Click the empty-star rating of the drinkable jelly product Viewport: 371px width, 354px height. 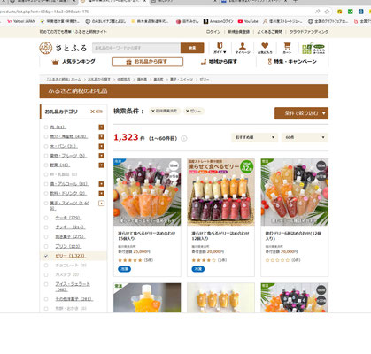tap(277, 260)
